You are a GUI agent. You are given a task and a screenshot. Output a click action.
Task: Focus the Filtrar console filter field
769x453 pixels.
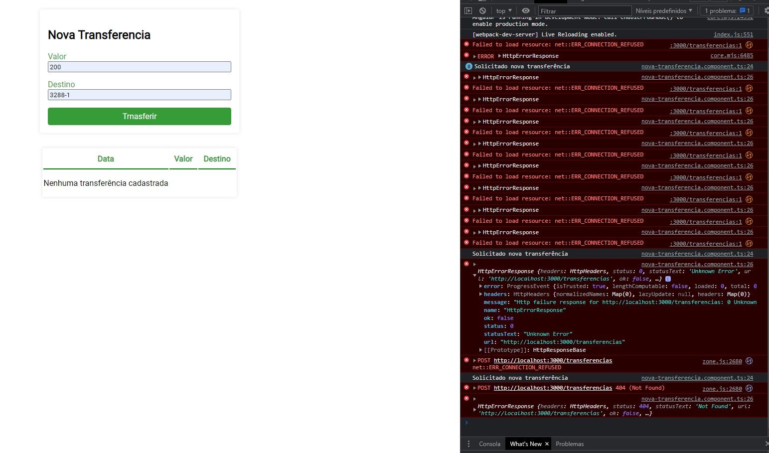[585, 11]
